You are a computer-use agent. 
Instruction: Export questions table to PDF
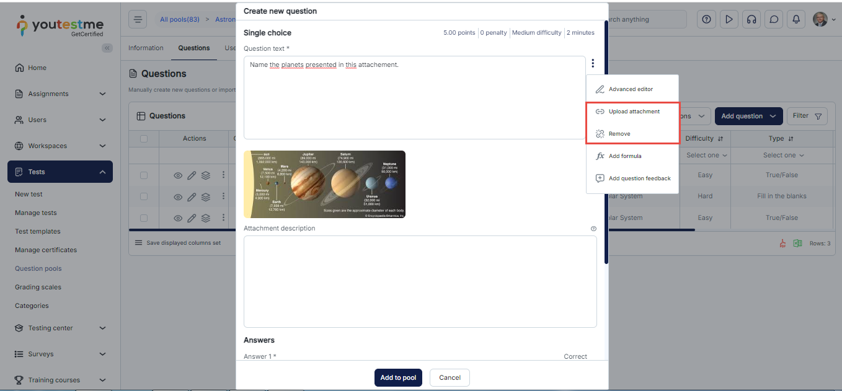click(782, 244)
